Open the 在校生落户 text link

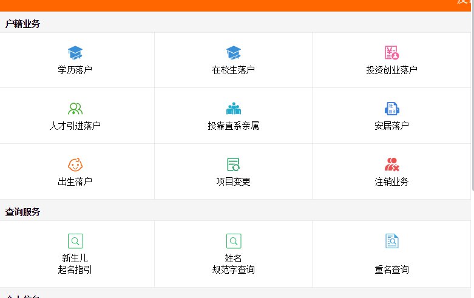234,70
